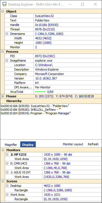Collapse the Screen section

(3, 181)
